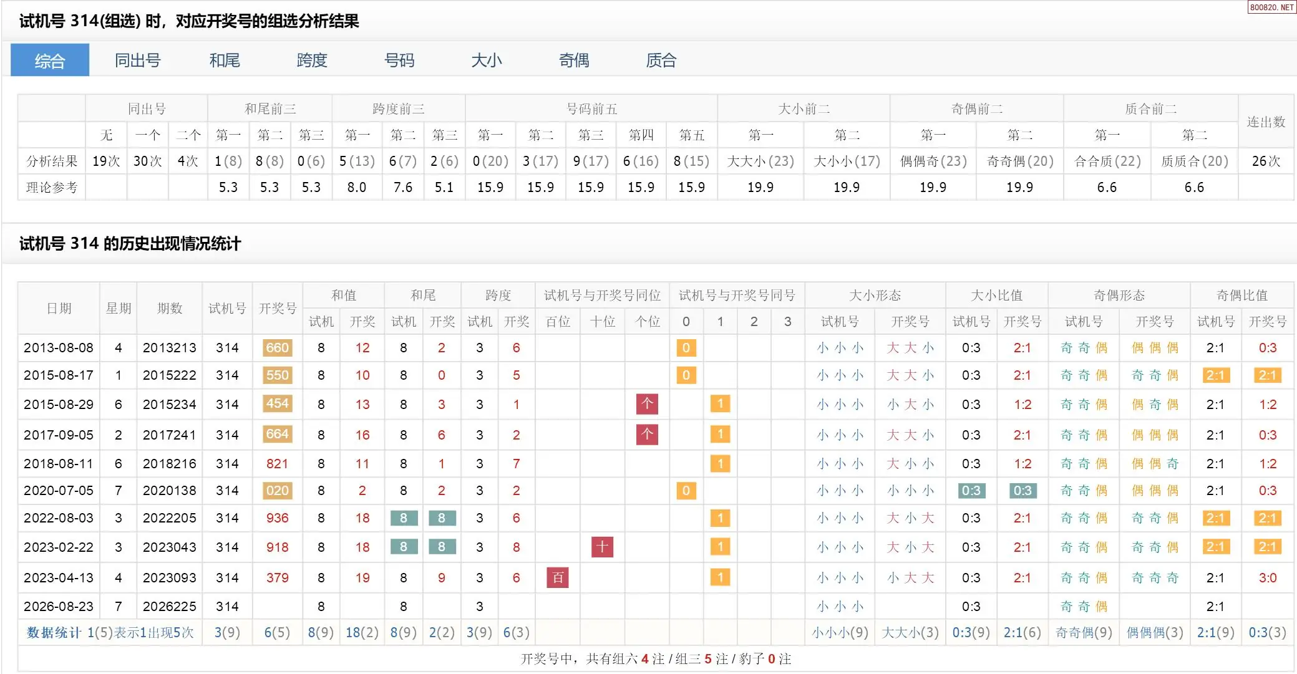The width and height of the screenshot is (1297, 674).
Task: Click the 理论参考 row label
Action: pos(52,188)
